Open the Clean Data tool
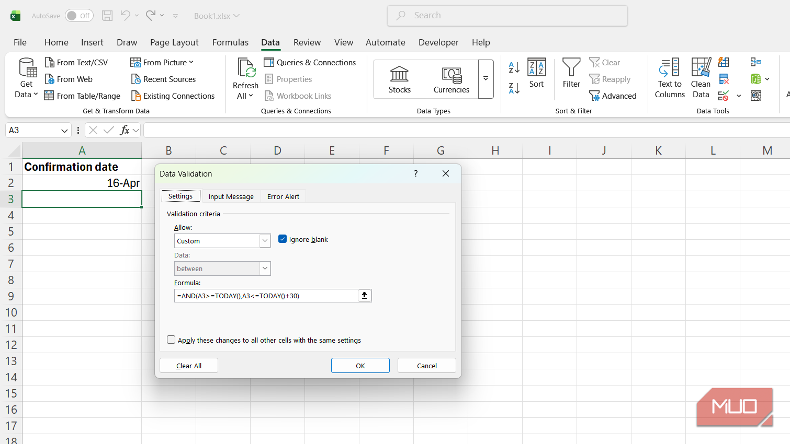790x444 pixels. (x=701, y=78)
